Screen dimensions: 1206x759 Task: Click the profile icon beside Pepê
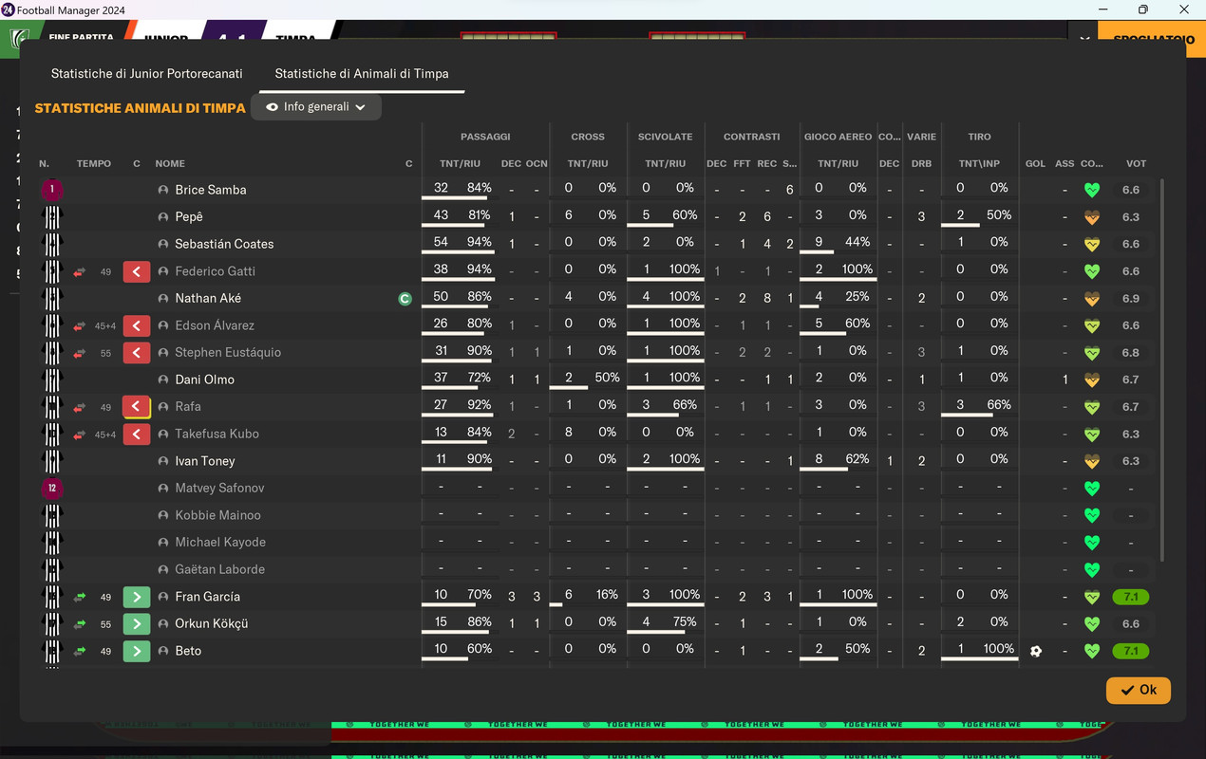pos(163,217)
